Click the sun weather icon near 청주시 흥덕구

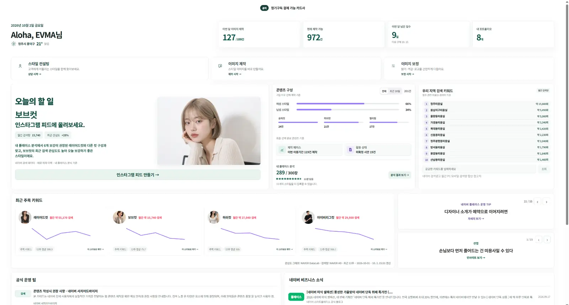14,44
